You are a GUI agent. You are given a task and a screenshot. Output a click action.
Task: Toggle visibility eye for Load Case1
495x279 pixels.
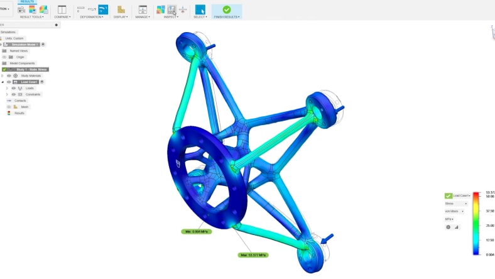pyautogui.click(x=9, y=82)
